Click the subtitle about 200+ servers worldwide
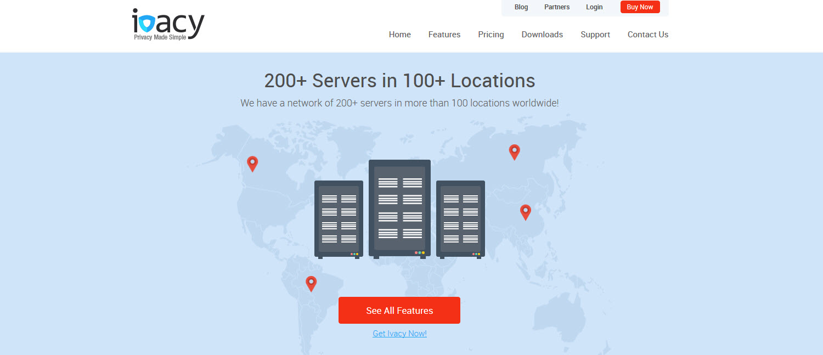Viewport: 823px width, 355px height. (x=399, y=103)
